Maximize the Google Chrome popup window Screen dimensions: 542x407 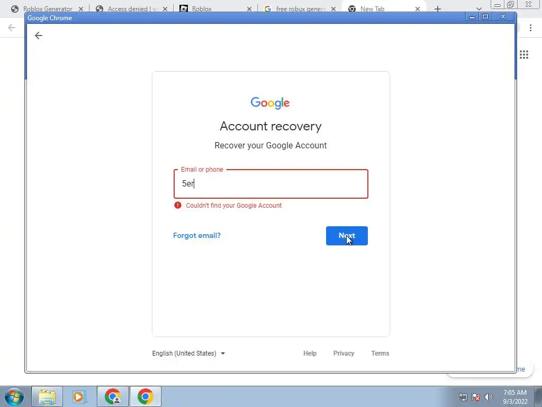coord(485,16)
